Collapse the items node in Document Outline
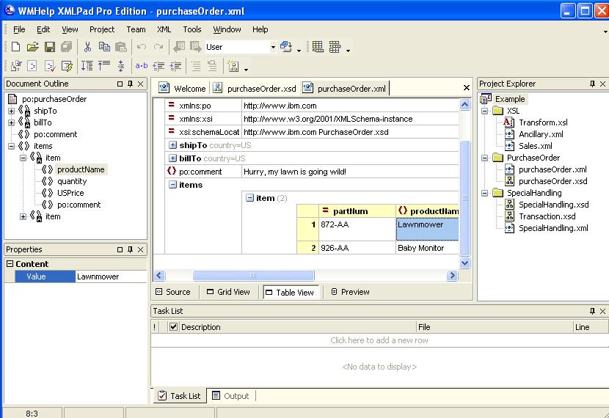Image resolution: width=609 pixels, height=418 pixels. 11,147
